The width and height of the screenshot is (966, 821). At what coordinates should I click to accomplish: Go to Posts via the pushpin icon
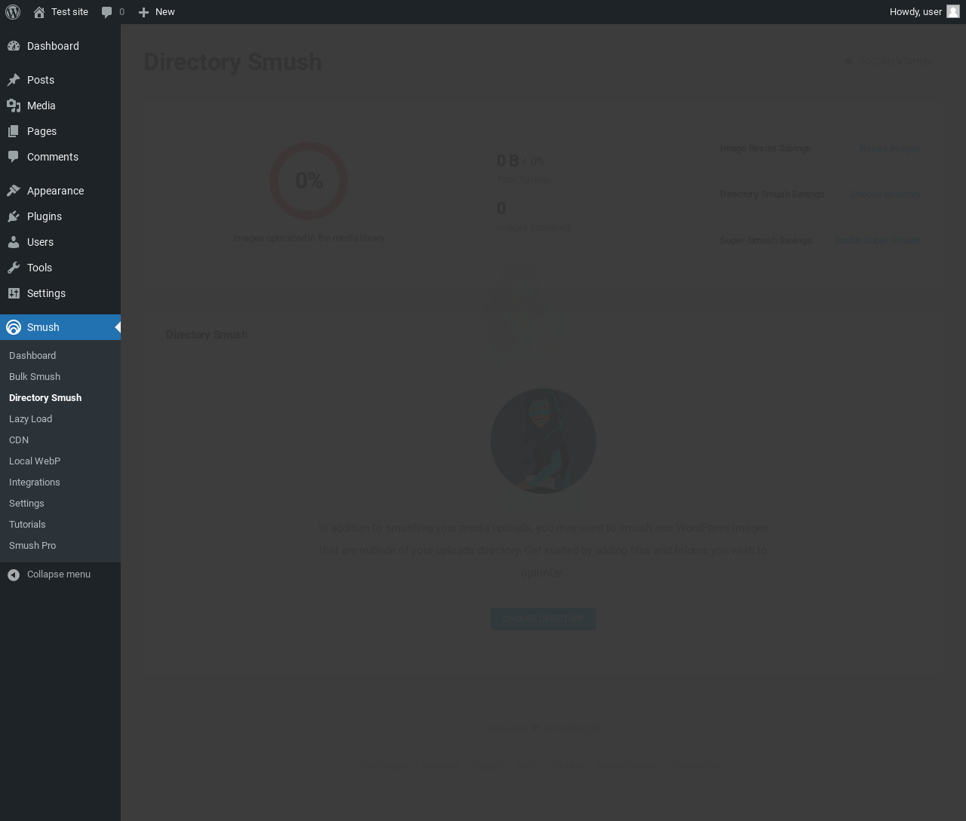[14, 80]
